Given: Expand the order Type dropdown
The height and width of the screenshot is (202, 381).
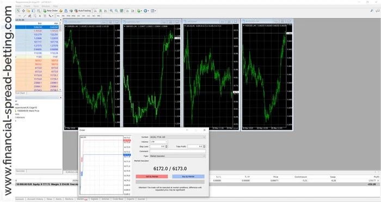Looking at the screenshot, I should [177, 156].
